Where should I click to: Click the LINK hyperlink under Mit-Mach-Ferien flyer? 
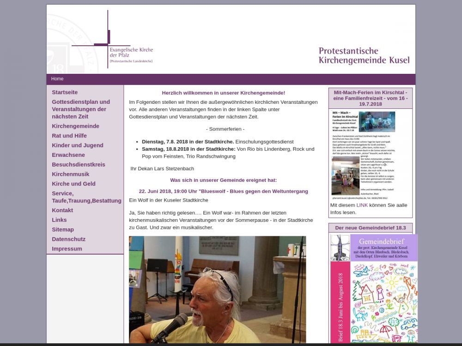[362, 205]
